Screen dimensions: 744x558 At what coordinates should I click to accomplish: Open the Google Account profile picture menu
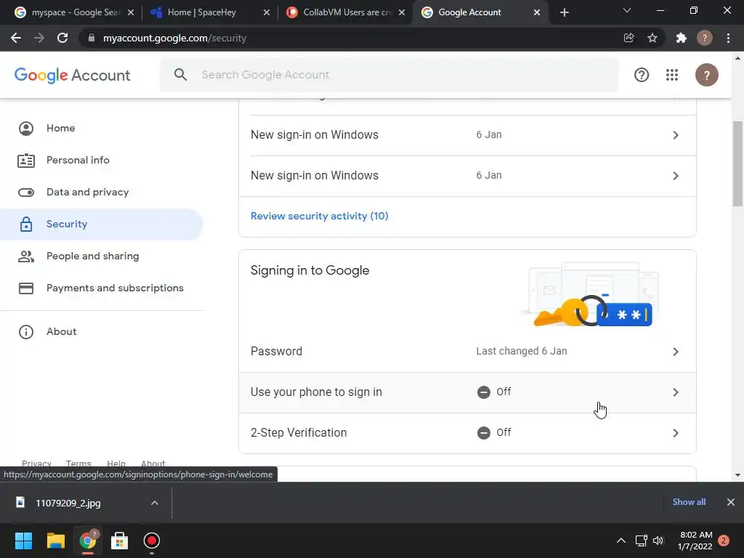click(706, 75)
